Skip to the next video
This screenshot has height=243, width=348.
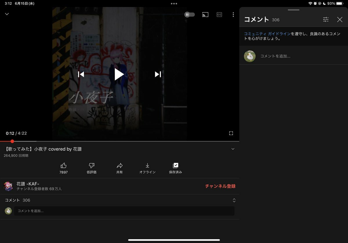point(158,74)
